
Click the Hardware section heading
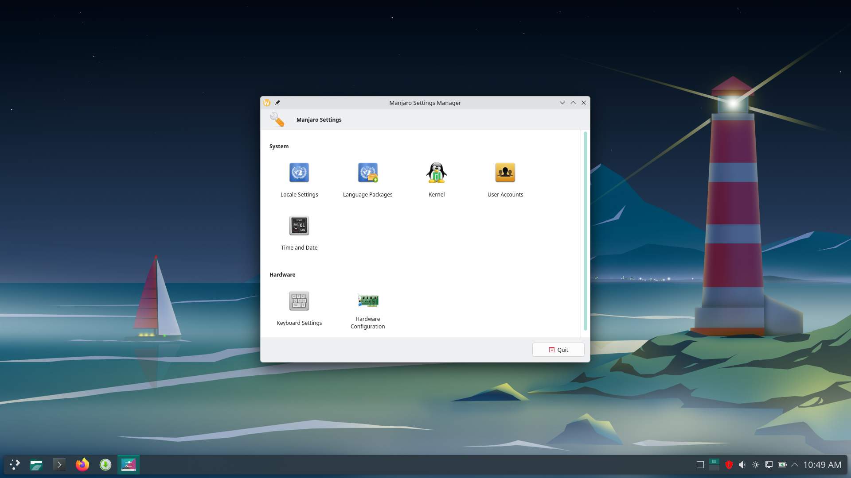282,275
